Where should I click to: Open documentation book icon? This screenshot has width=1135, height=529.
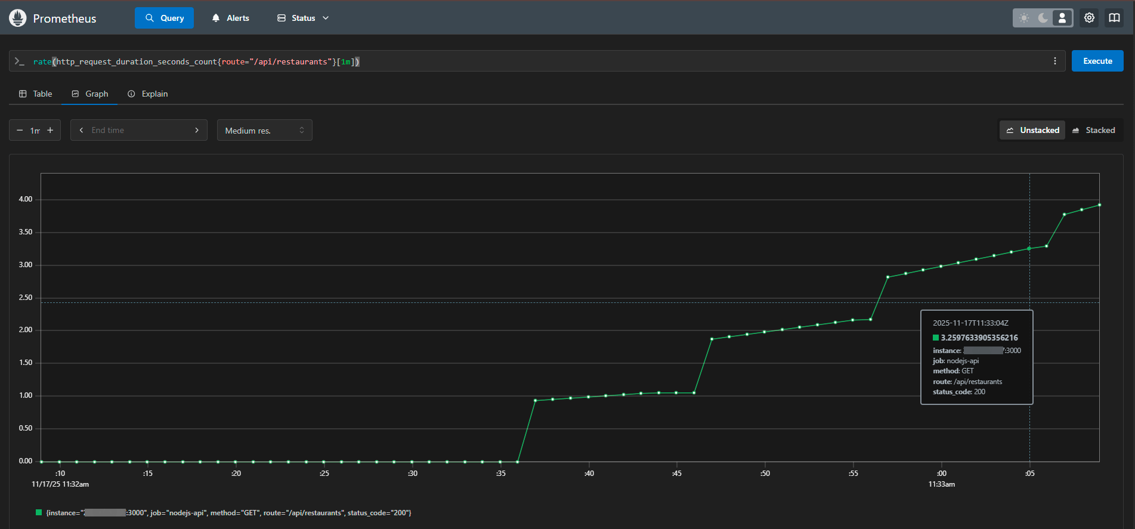coord(1114,18)
